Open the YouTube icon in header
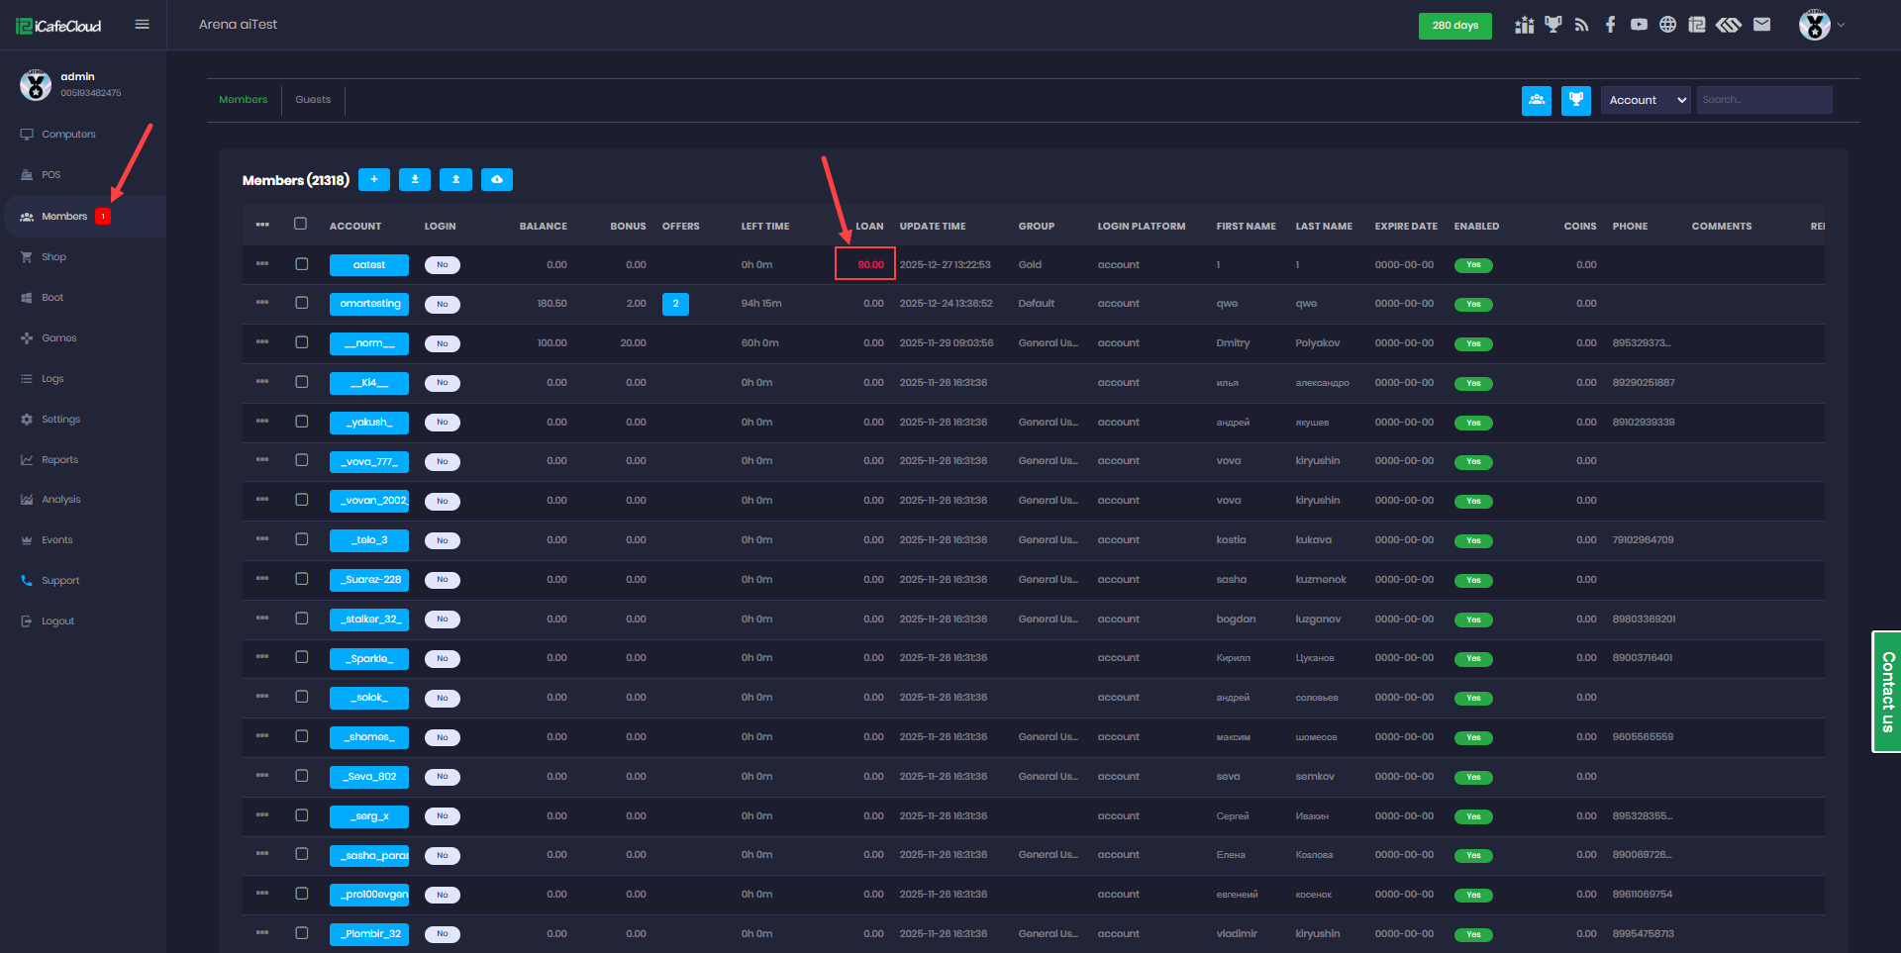The width and height of the screenshot is (1901, 953). pyautogui.click(x=1639, y=25)
